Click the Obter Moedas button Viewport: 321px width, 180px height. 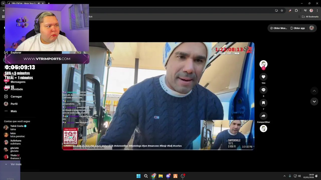(x=279, y=28)
